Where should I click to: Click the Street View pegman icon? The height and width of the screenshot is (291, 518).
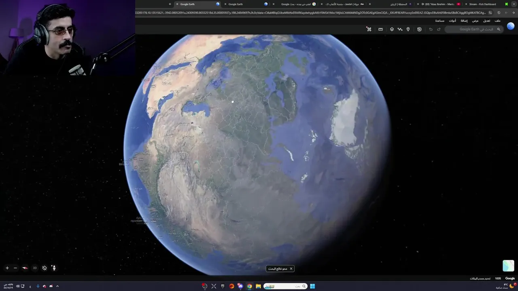pyautogui.click(x=54, y=268)
